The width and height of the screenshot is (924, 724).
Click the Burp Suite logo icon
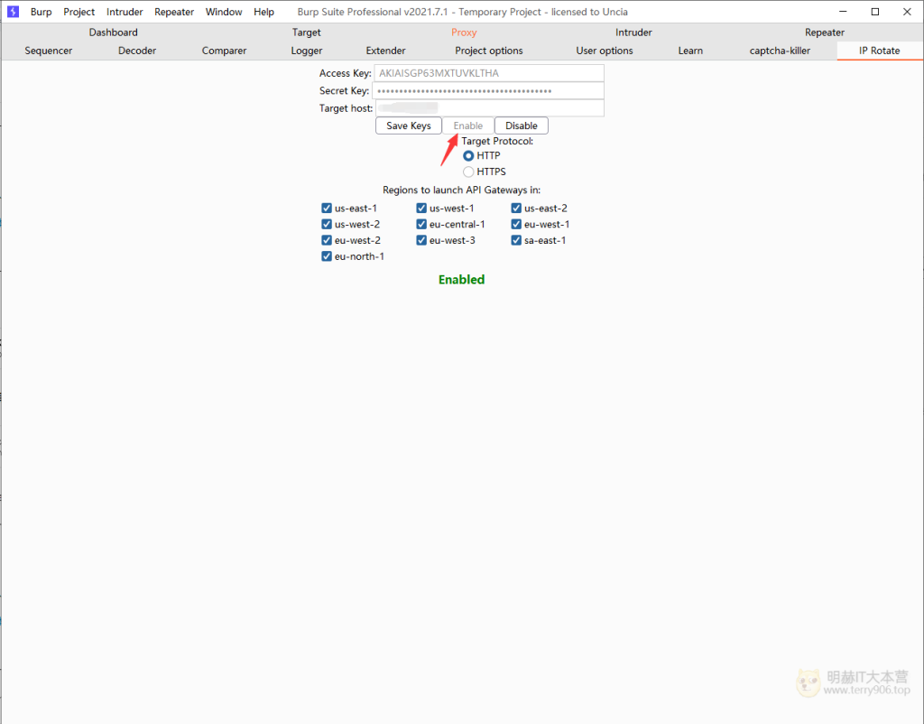(x=13, y=12)
